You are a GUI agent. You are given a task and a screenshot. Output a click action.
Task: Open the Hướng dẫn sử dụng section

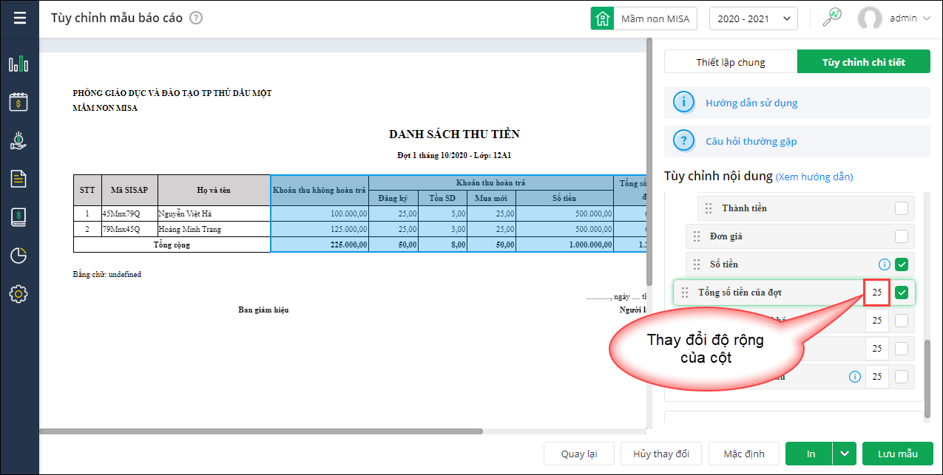[797, 103]
